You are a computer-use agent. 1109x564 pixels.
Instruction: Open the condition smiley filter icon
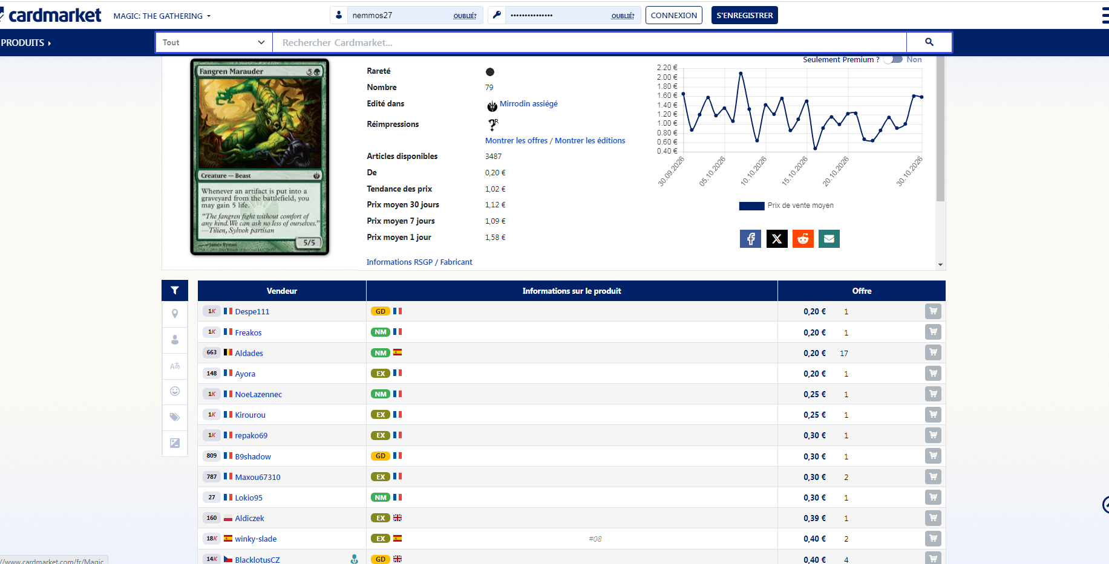(x=175, y=391)
